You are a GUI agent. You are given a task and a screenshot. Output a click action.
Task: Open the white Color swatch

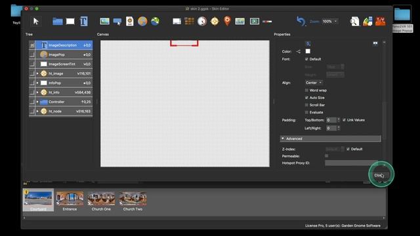308,51
